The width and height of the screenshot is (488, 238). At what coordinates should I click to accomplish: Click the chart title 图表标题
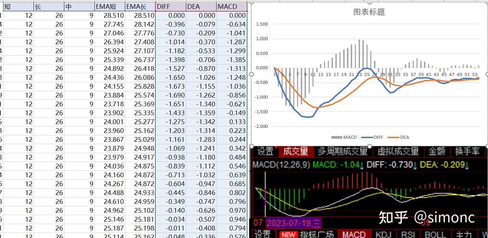[x=369, y=12]
